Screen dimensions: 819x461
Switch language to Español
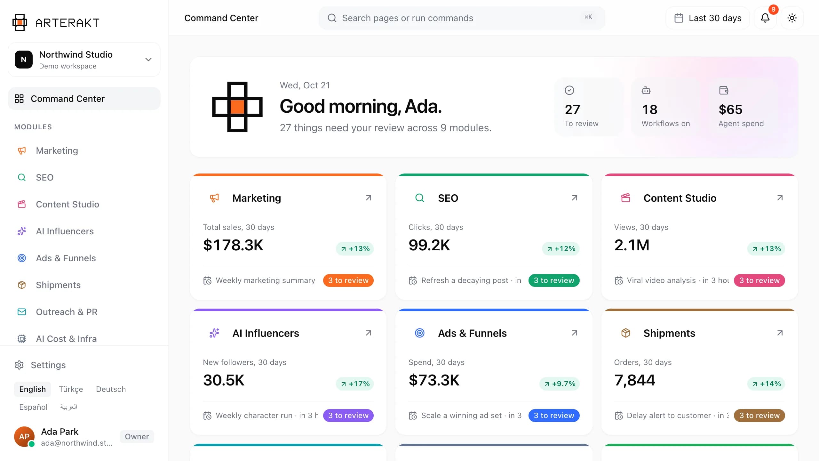tap(33, 407)
